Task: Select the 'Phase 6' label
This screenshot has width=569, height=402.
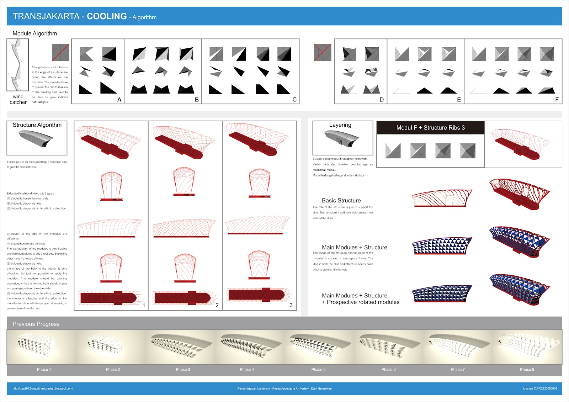Action: coord(388,370)
